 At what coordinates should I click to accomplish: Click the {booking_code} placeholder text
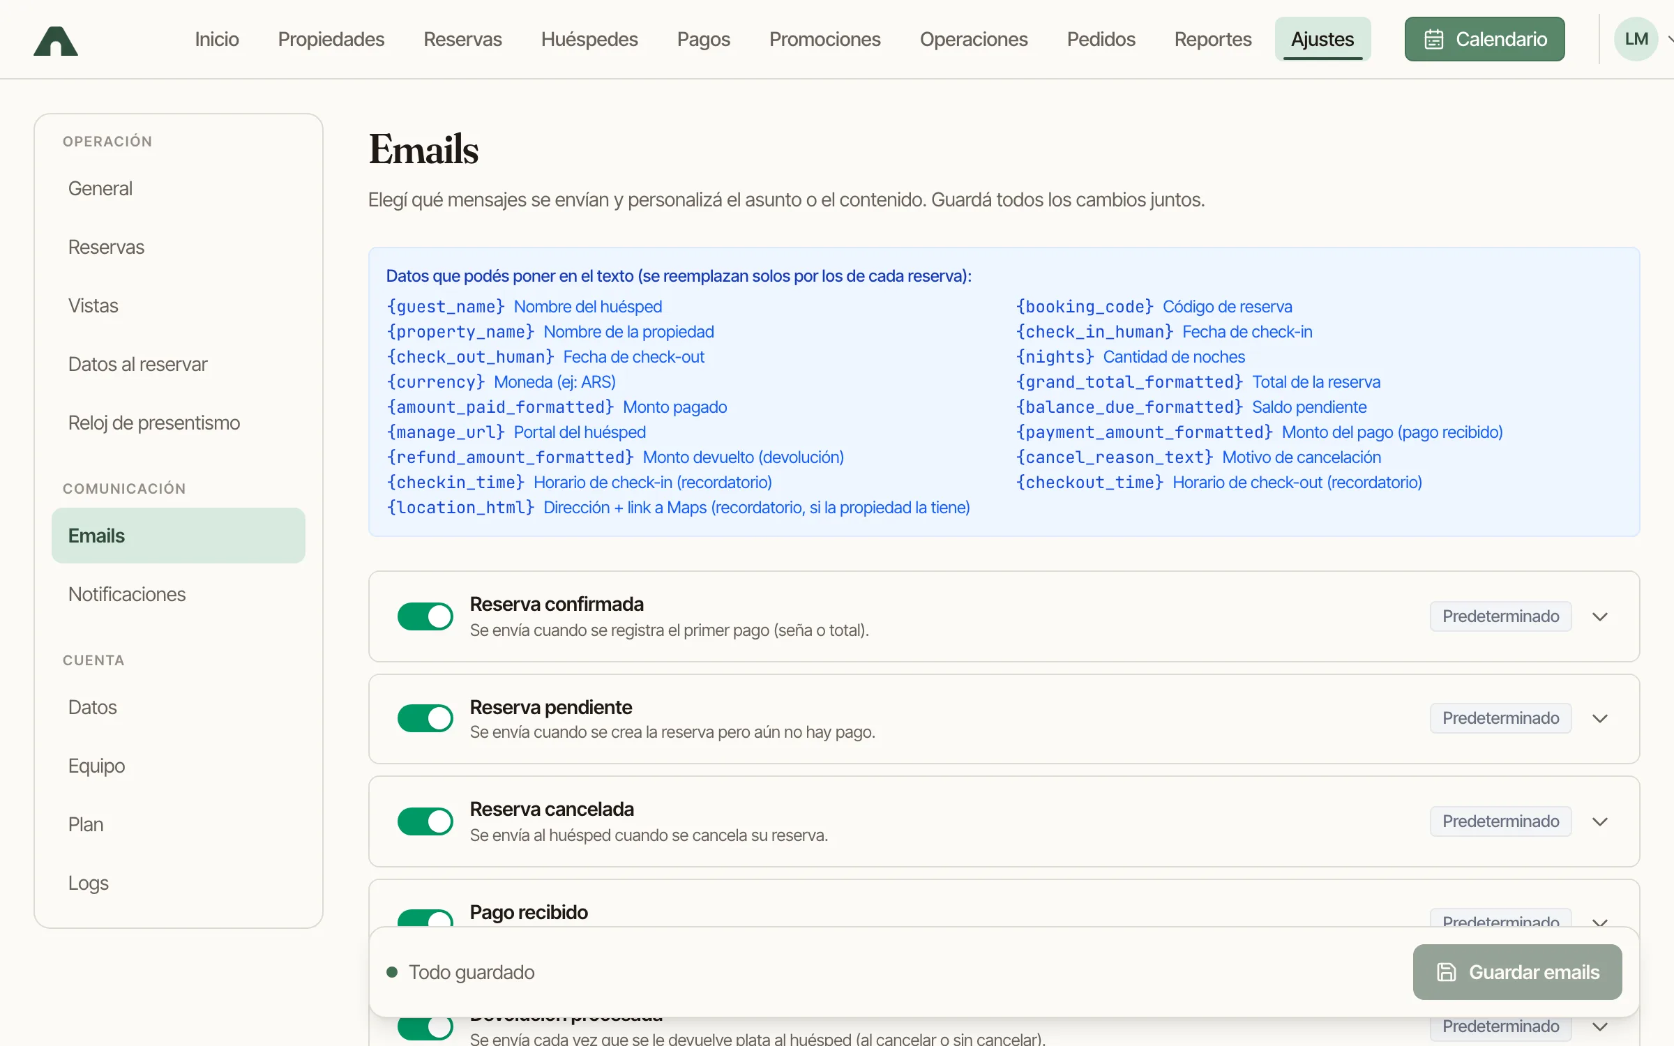(1085, 307)
